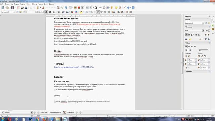Click the Clear Direct Formatting icon
The image size is (215, 121).
(72, 12)
